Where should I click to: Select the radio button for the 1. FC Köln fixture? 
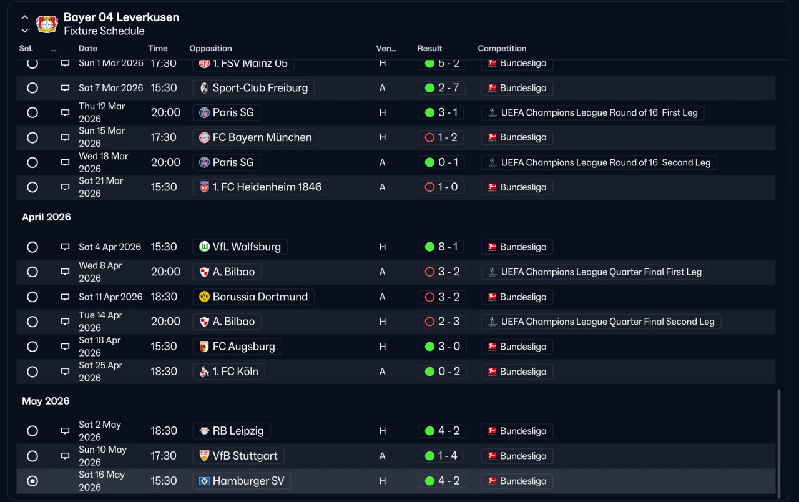[x=32, y=372]
